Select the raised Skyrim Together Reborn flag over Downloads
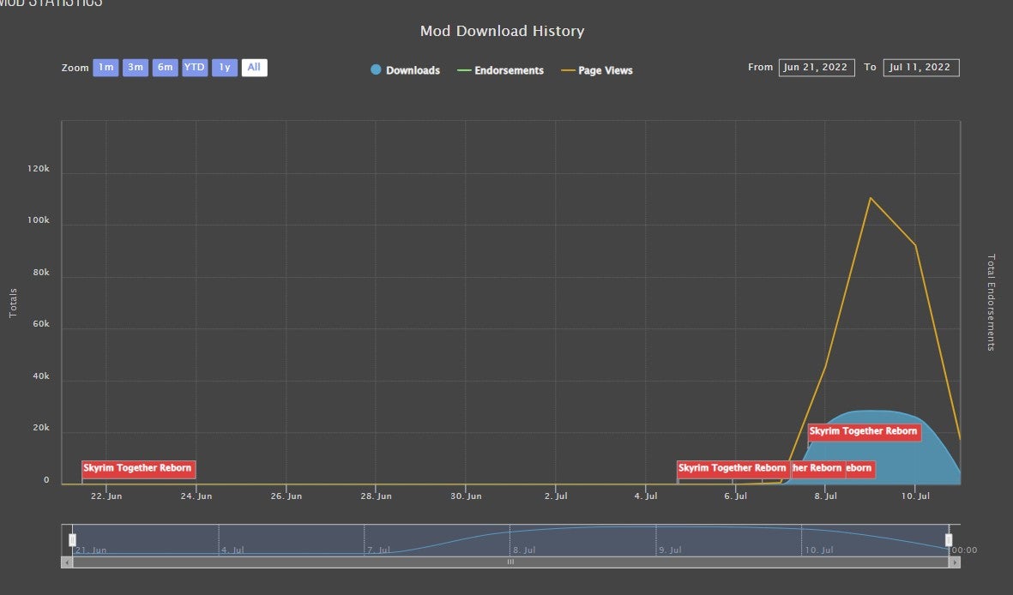The width and height of the screenshot is (1013, 595). point(864,432)
